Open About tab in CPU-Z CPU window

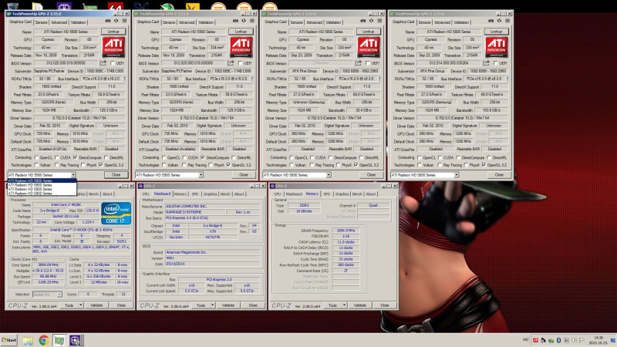coord(107,194)
